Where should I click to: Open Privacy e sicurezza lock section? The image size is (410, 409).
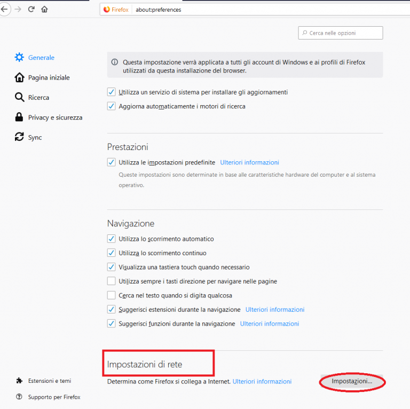click(19, 117)
